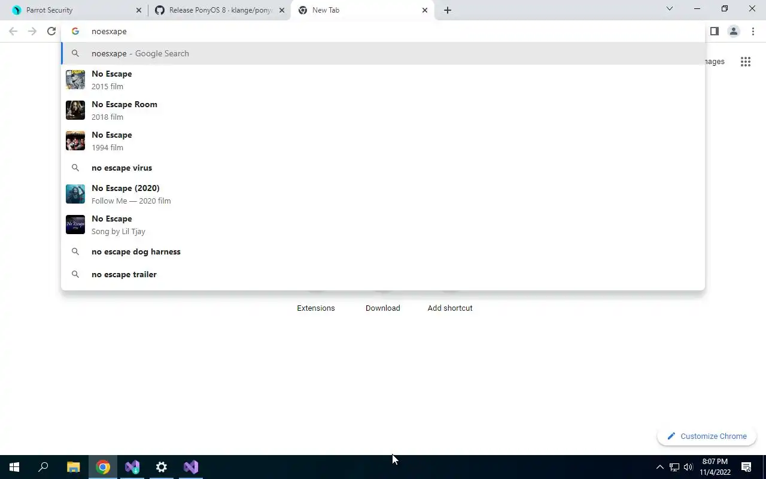Open the Chrome three-dot menu

(x=753, y=31)
